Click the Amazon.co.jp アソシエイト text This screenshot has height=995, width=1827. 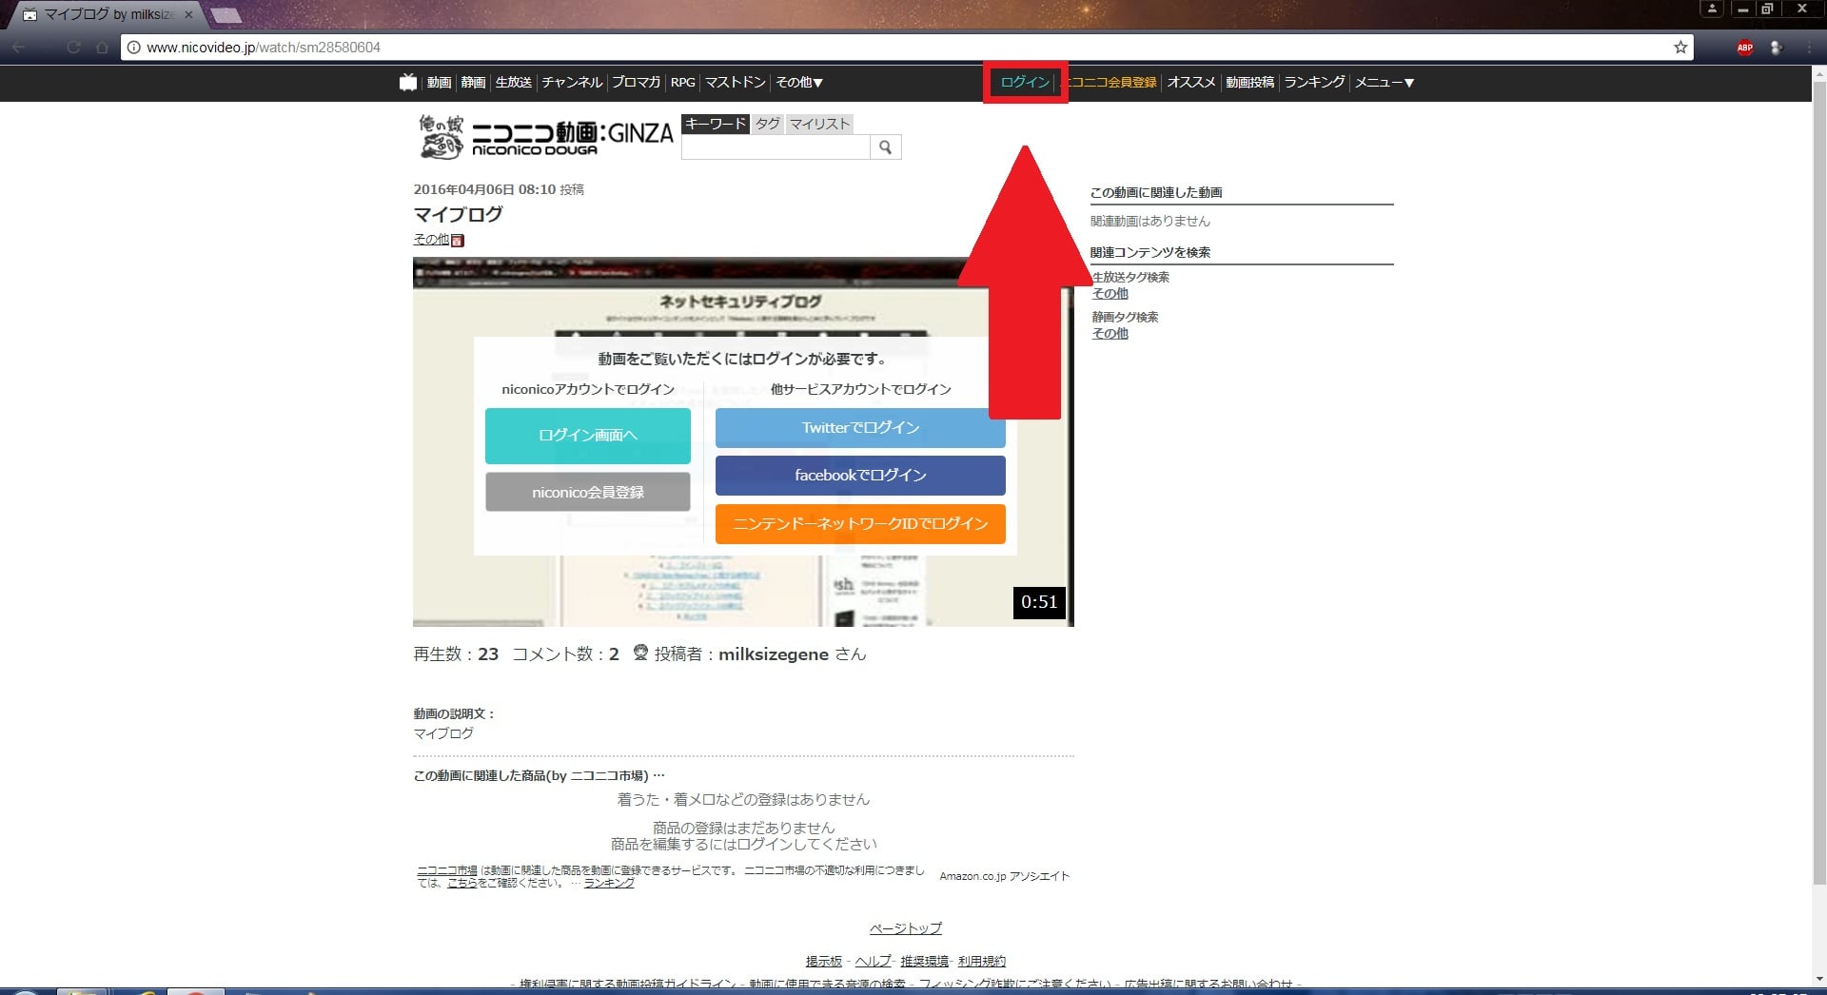coord(1005,876)
